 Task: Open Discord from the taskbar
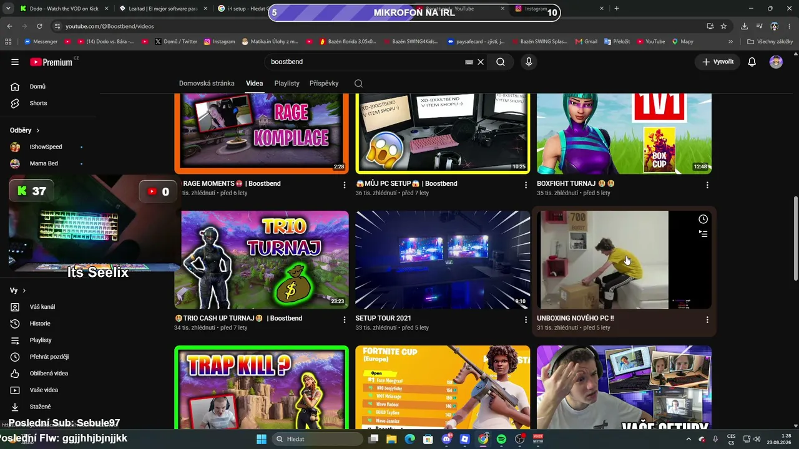pos(446,439)
